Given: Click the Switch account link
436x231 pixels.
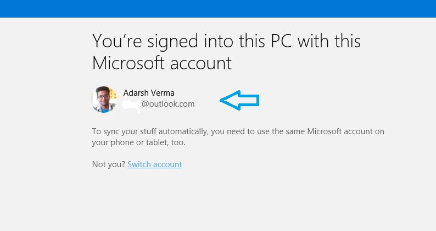Looking at the screenshot, I should point(155,164).
